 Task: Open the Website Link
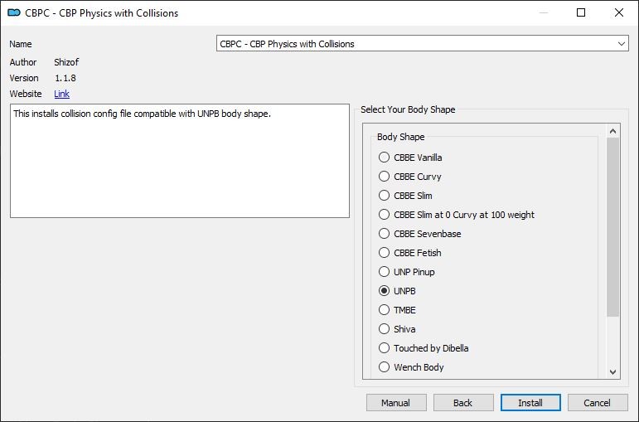click(x=62, y=94)
